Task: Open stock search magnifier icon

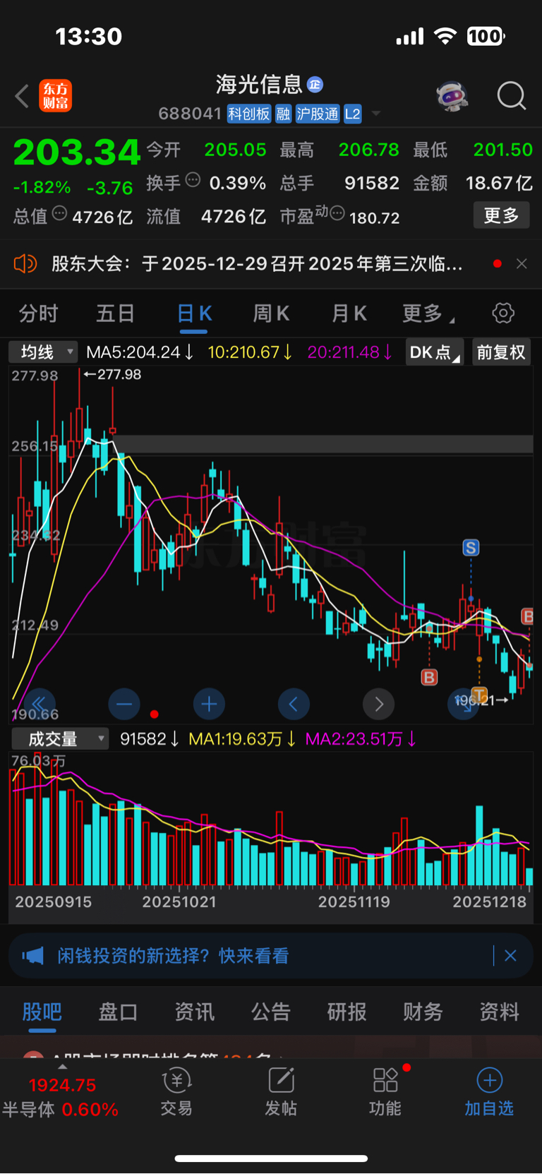Action: click(x=512, y=96)
